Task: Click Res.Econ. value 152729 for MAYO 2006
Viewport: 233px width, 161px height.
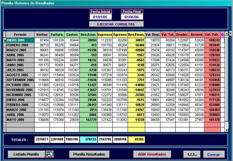Action: (x=89, y=120)
